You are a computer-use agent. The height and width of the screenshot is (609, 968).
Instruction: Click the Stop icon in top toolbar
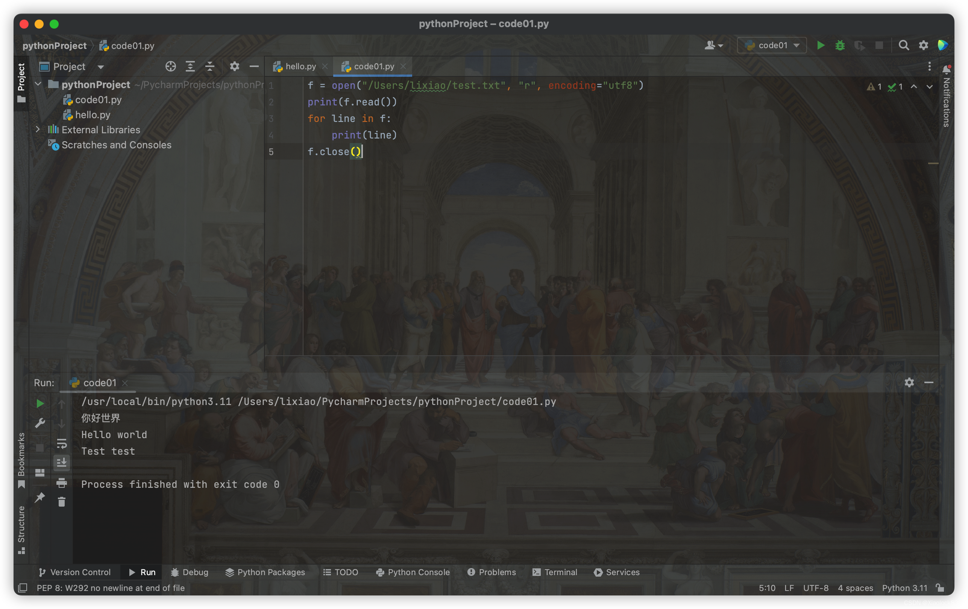click(x=879, y=46)
